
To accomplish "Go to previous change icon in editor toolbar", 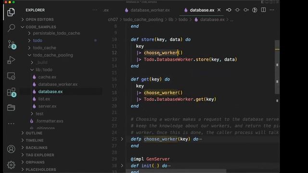I will click(229, 10).
